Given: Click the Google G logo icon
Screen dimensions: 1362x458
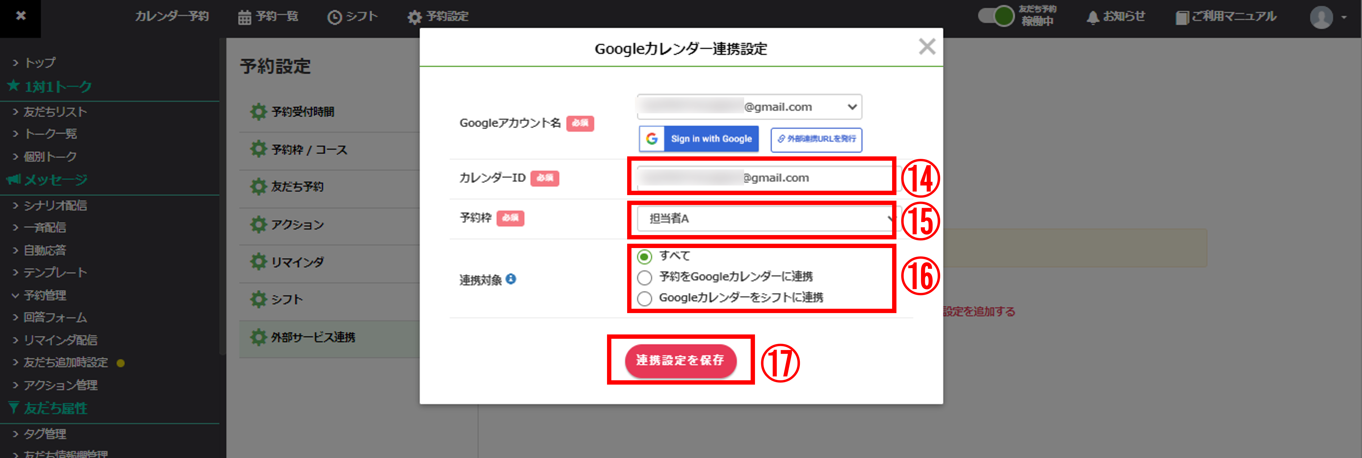Looking at the screenshot, I should click(652, 138).
